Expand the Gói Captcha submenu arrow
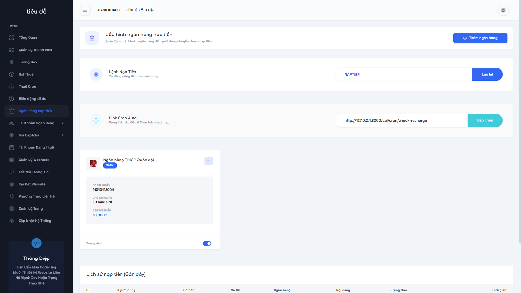 tap(63, 135)
